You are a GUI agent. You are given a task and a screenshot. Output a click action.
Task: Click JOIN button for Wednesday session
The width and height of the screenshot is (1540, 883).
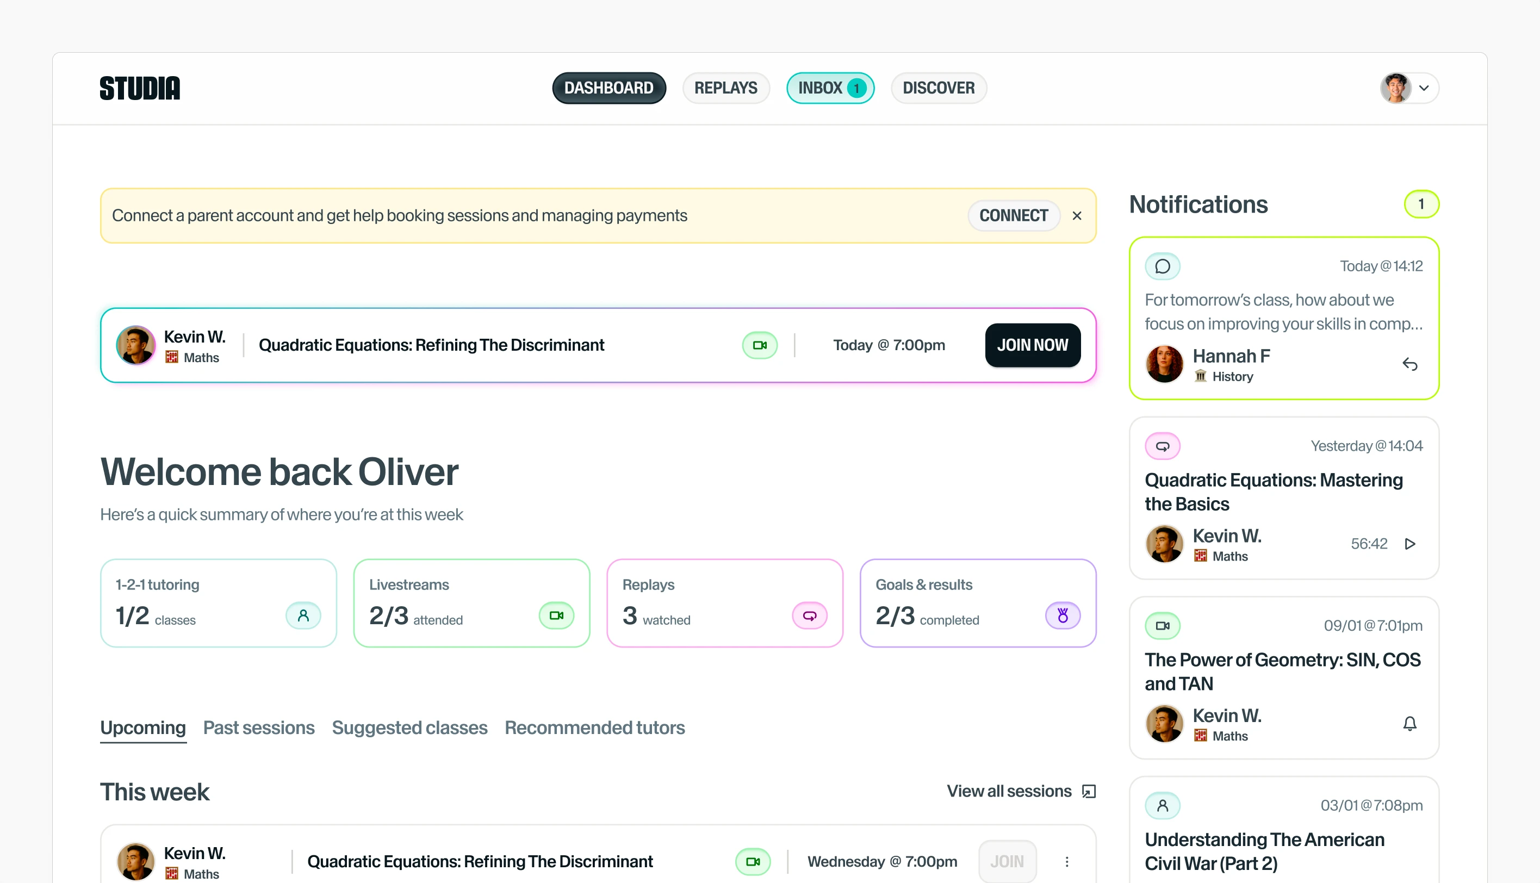(x=1008, y=861)
